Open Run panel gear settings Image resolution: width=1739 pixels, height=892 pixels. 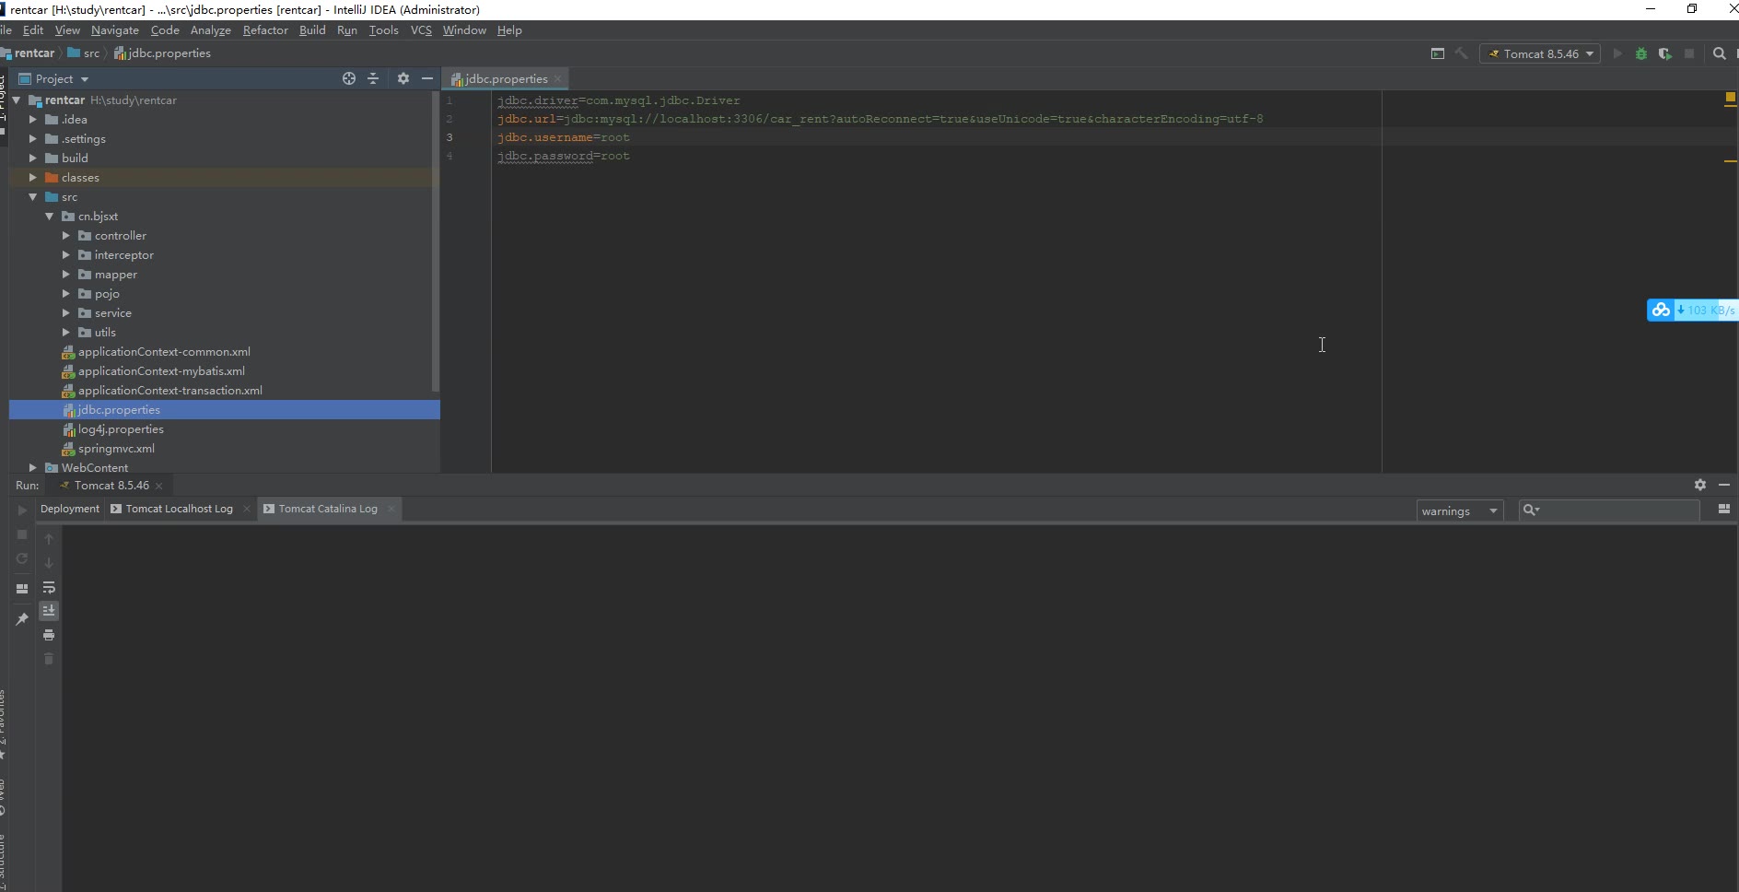[x=1699, y=485]
